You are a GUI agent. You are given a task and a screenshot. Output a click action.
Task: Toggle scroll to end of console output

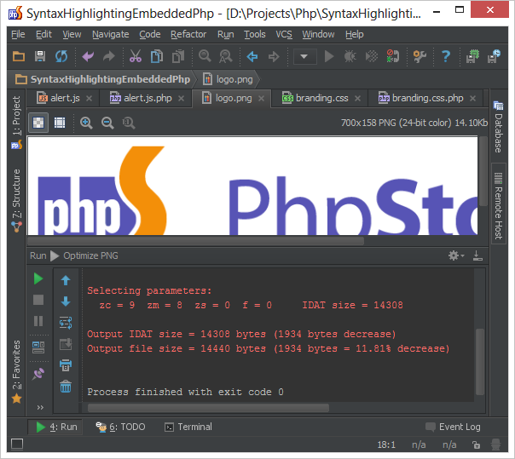pyautogui.click(x=66, y=344)
